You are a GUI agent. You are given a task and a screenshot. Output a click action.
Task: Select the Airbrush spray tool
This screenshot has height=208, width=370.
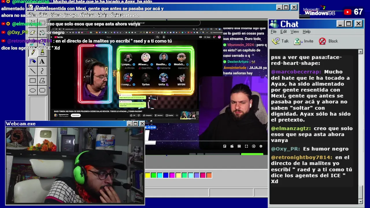coord(33,61)
